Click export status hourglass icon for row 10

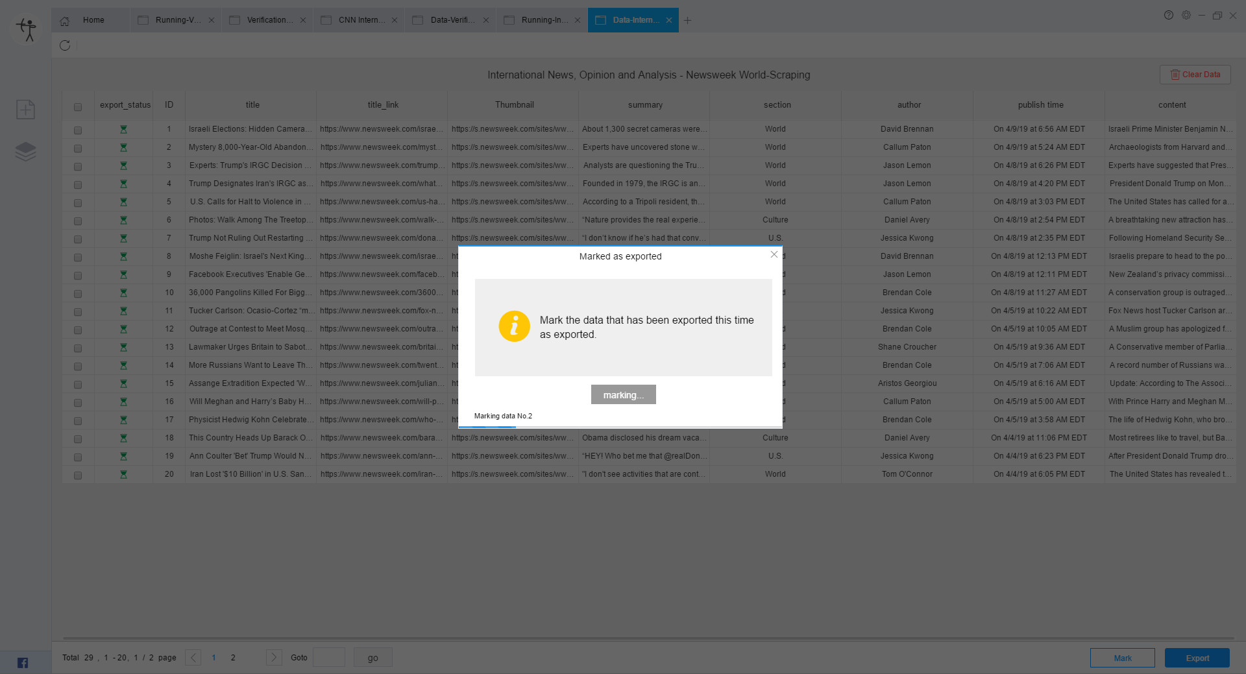[123, 293]
